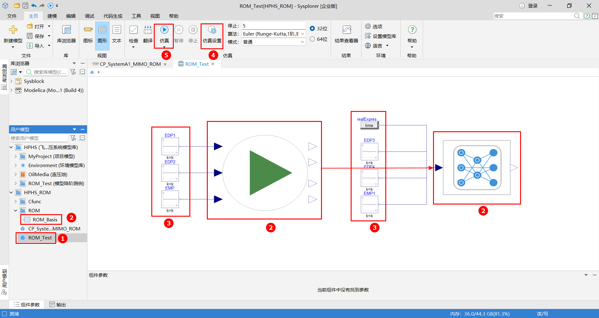Create a new model with 新建模型

click(13, 34)
